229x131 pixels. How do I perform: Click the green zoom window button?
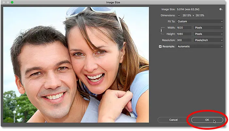coord(12,2)
